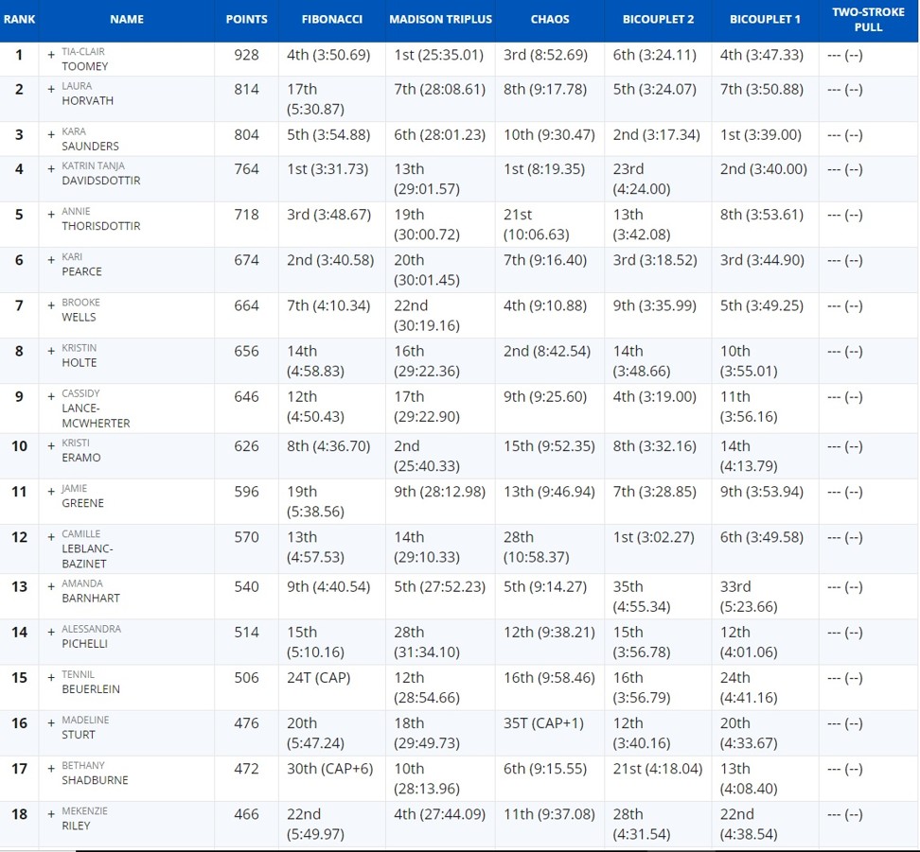The width and height of the screenshot is (920, 852).
Task: Select Toomey's 928 points cell
Action: (246, 55)
